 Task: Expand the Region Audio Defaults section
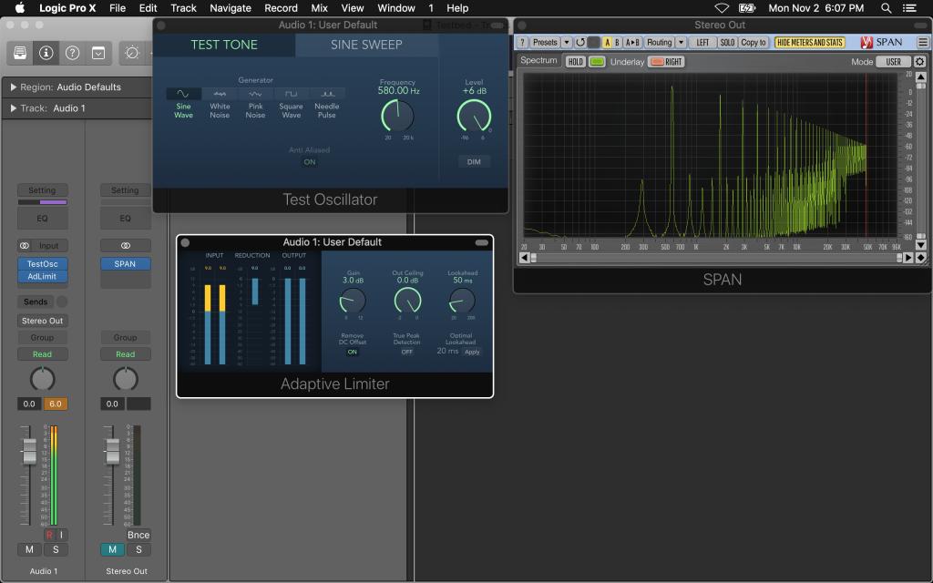pos(13,87)
